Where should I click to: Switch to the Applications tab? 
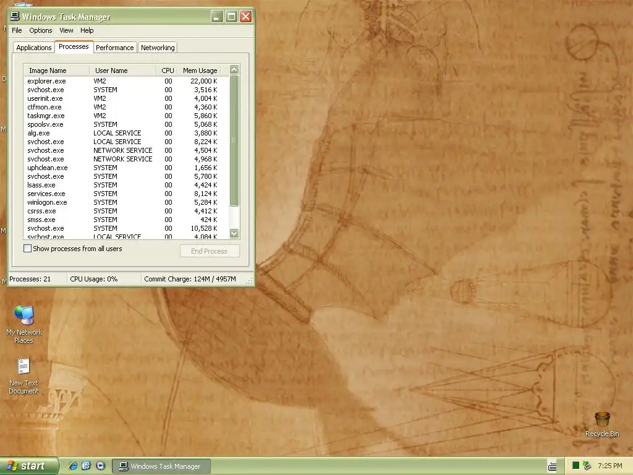coord(34,48)
